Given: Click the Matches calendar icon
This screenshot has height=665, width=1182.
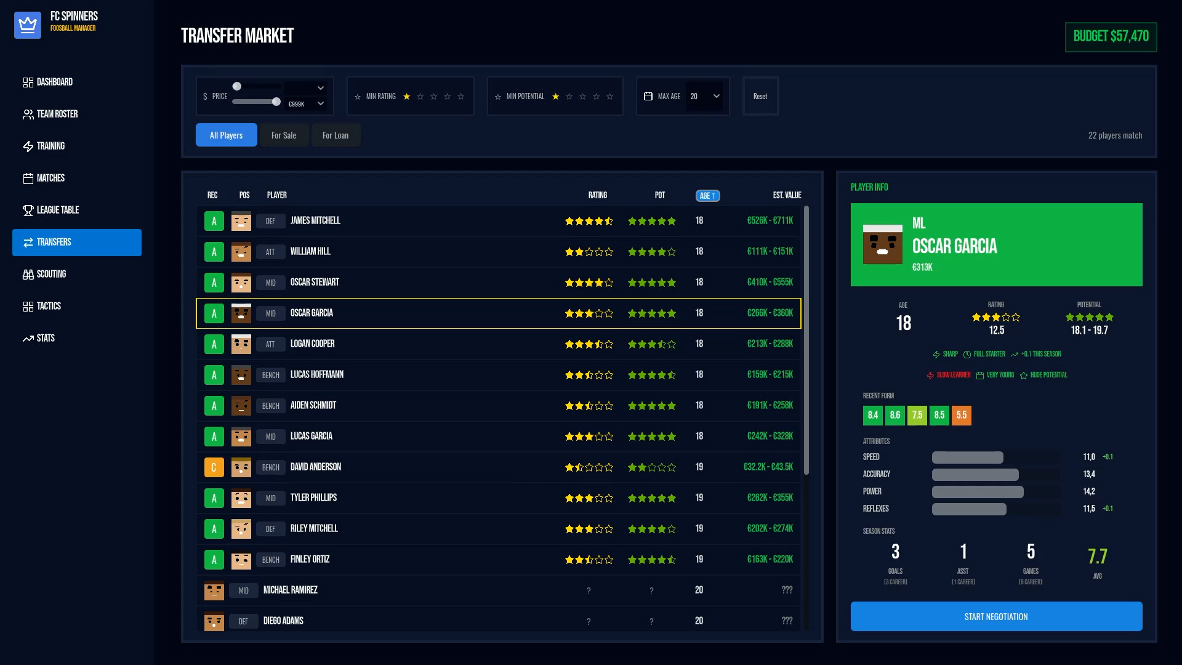Looking at the screenshot, I should click(28, 178).
